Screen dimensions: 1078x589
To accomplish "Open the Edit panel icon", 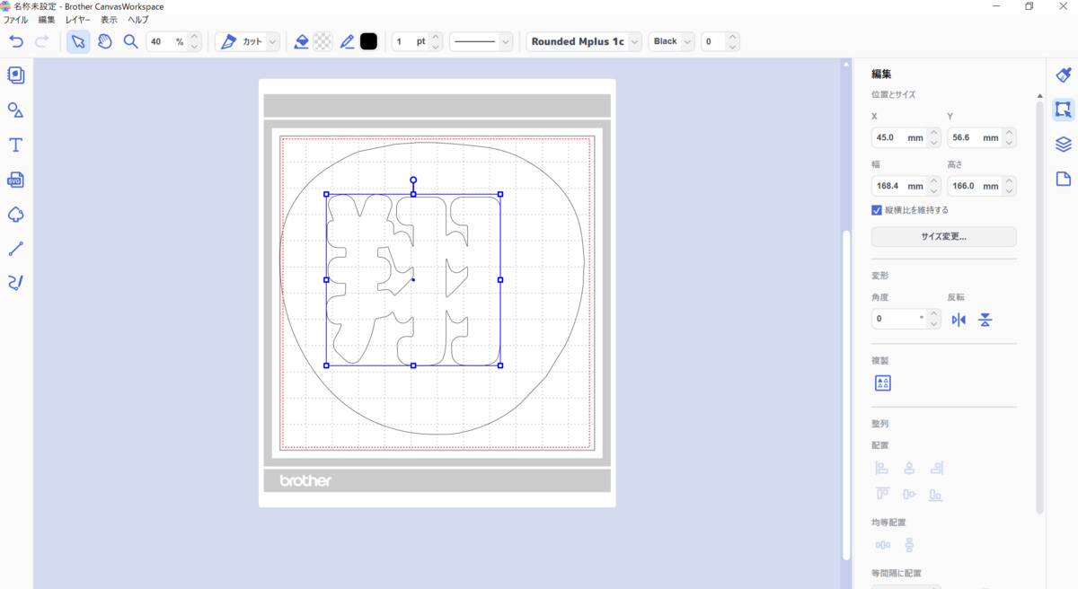I will coord(1064,110).
